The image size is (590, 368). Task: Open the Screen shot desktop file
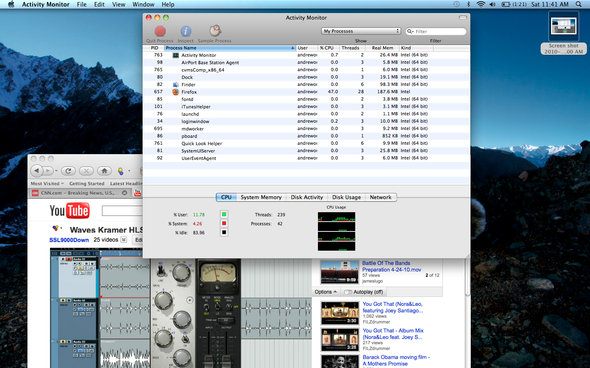click(564, 33)
